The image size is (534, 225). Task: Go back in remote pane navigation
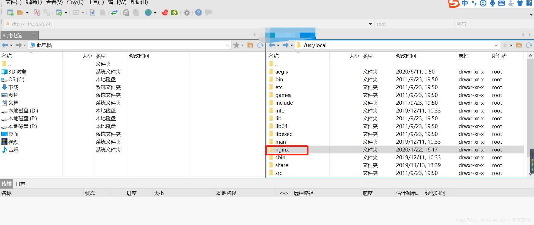click(x=272, y=45)
